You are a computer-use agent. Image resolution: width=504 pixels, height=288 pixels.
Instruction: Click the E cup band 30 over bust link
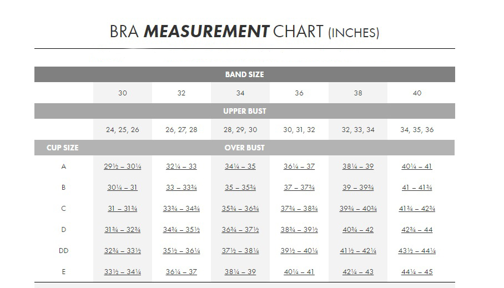pyautogui.click(x=122, y=272)
